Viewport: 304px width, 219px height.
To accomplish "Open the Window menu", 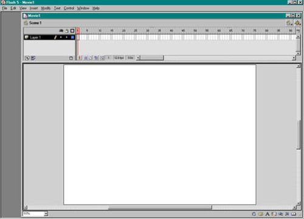I will [x=83, y=9].
